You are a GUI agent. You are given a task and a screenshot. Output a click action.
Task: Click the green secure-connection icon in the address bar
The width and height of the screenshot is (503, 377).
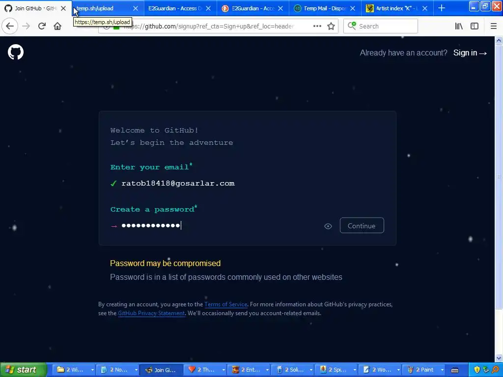[116, 27]
